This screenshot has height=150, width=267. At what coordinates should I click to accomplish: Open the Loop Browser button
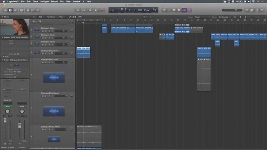(x=257, y=10)
